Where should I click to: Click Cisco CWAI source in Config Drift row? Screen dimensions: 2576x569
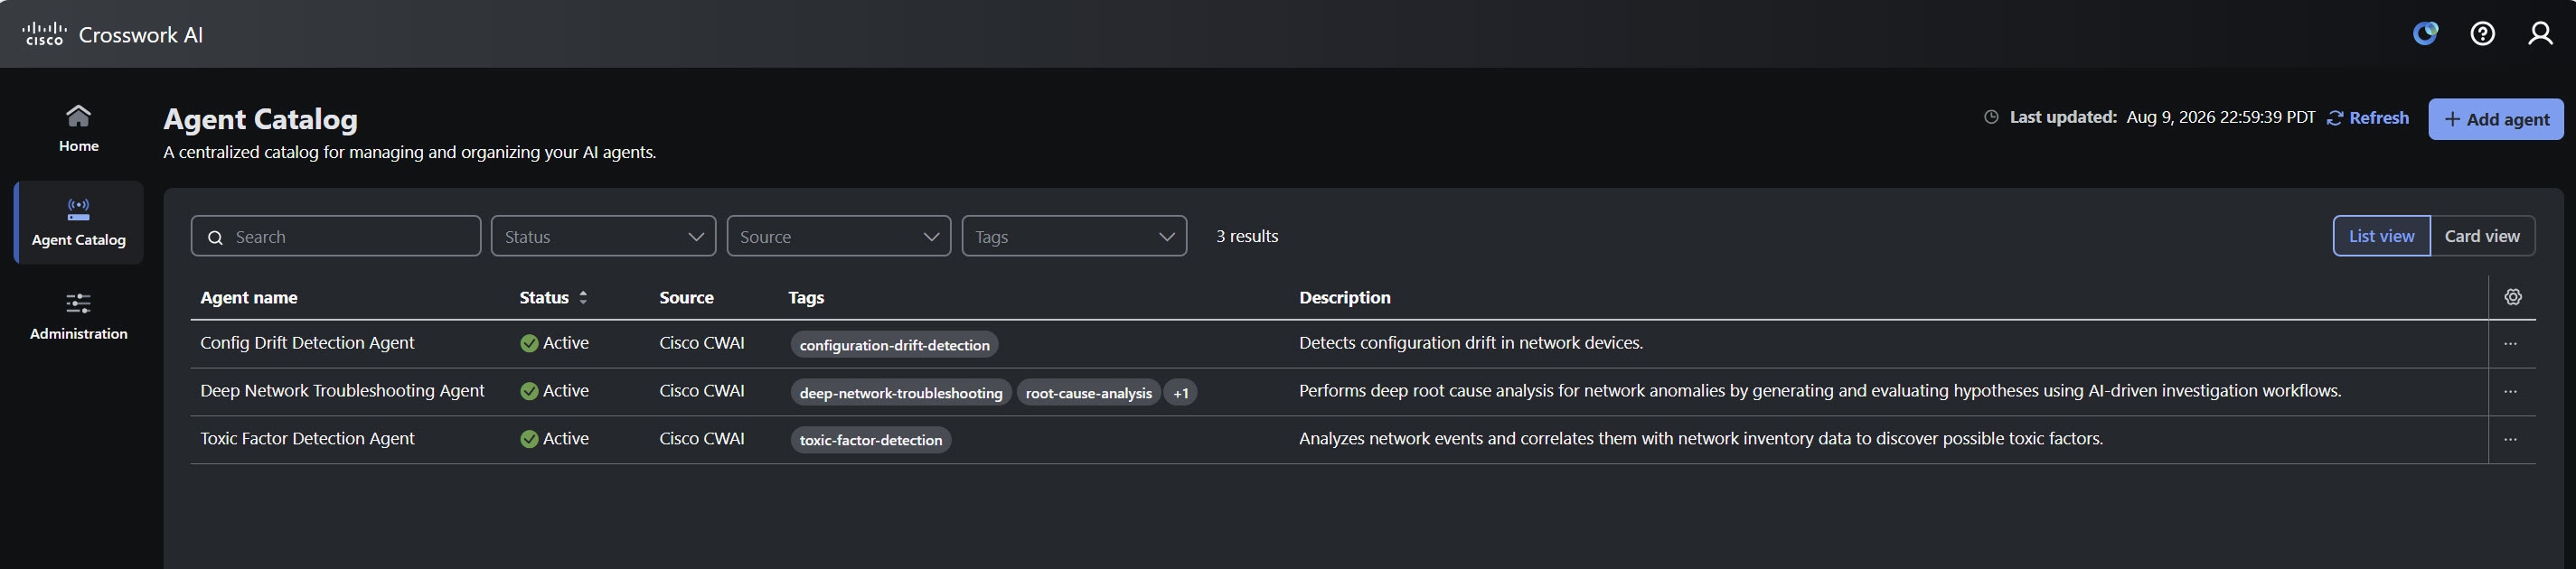(702, 343)
